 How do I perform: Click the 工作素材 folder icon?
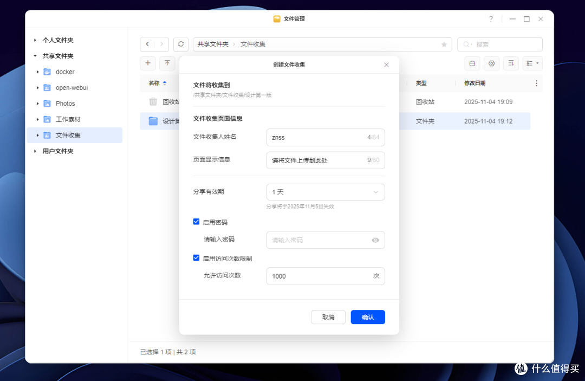47,119
